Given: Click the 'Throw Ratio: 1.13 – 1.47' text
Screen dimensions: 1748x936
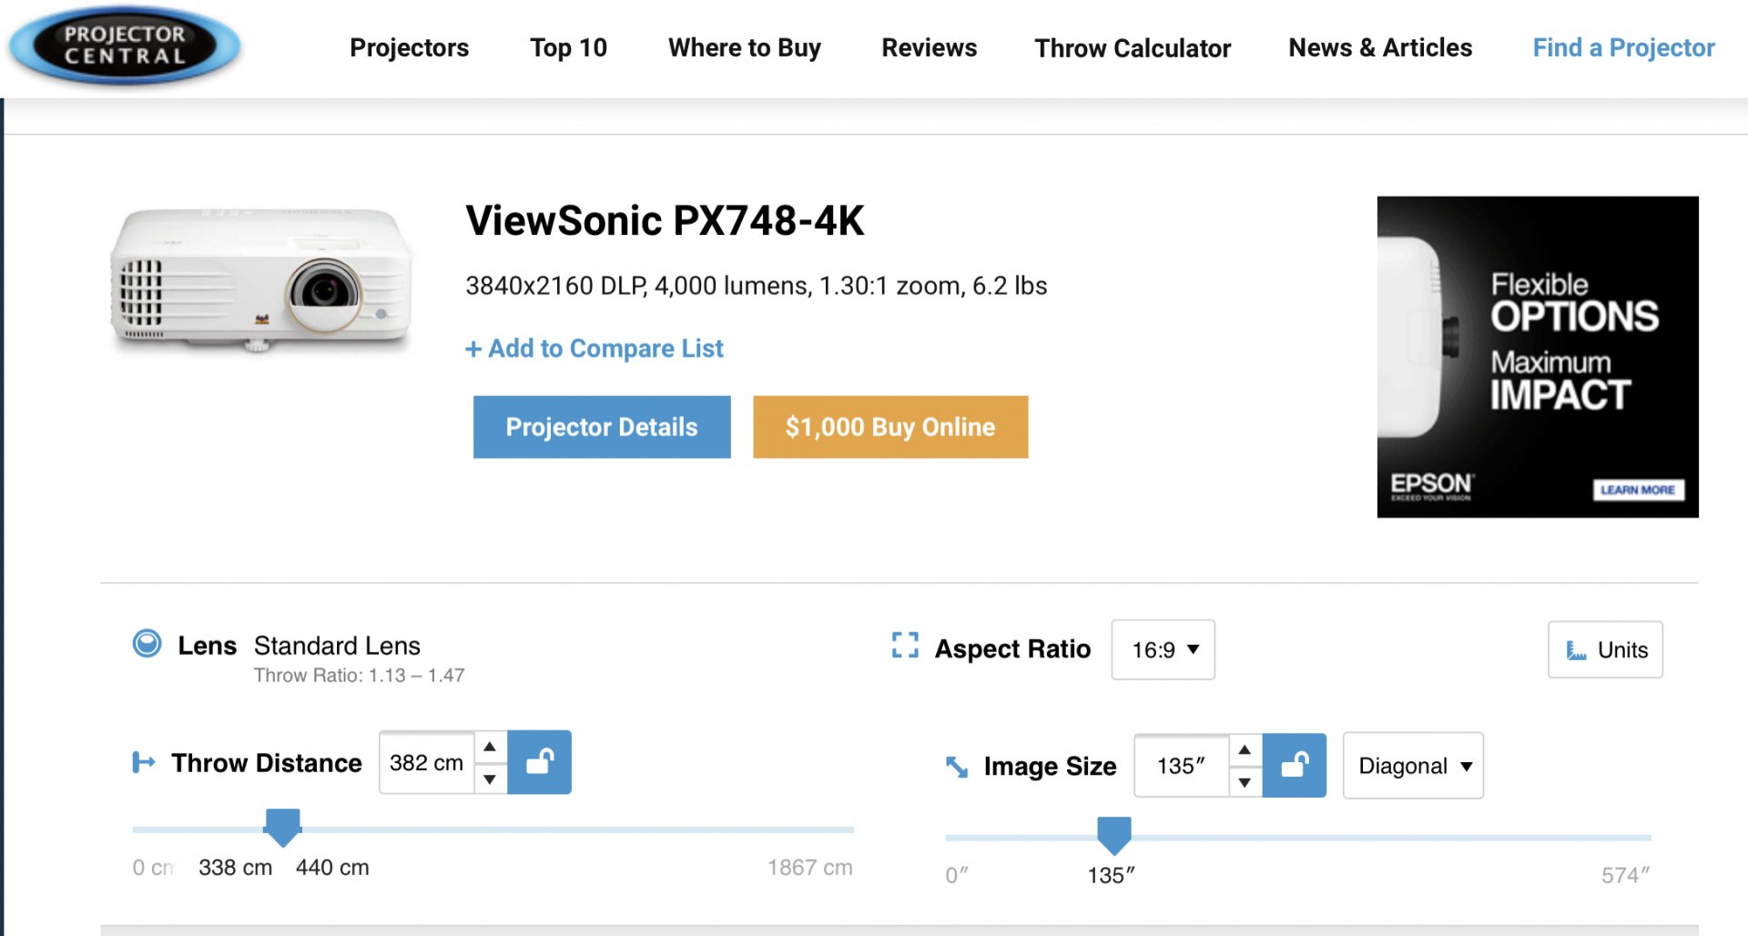Looking at the screenshot, I should [x=359, y=676].
